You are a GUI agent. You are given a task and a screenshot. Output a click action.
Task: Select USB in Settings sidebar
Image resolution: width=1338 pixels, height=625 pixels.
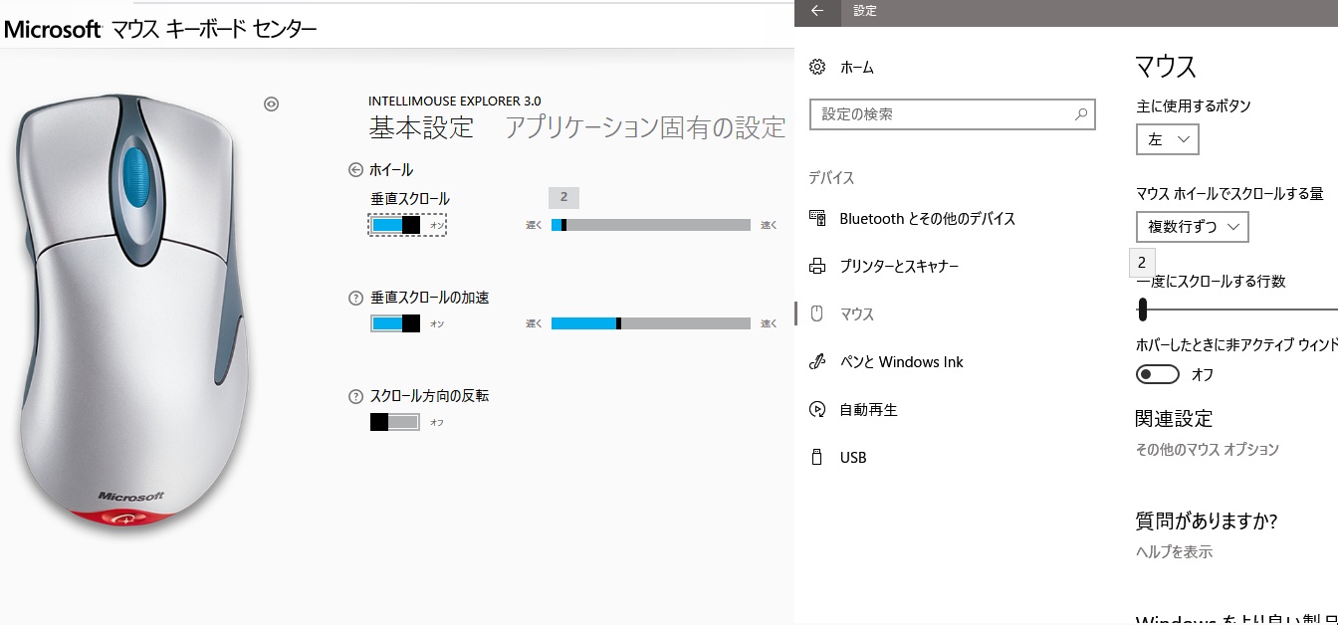pos(853,457)
